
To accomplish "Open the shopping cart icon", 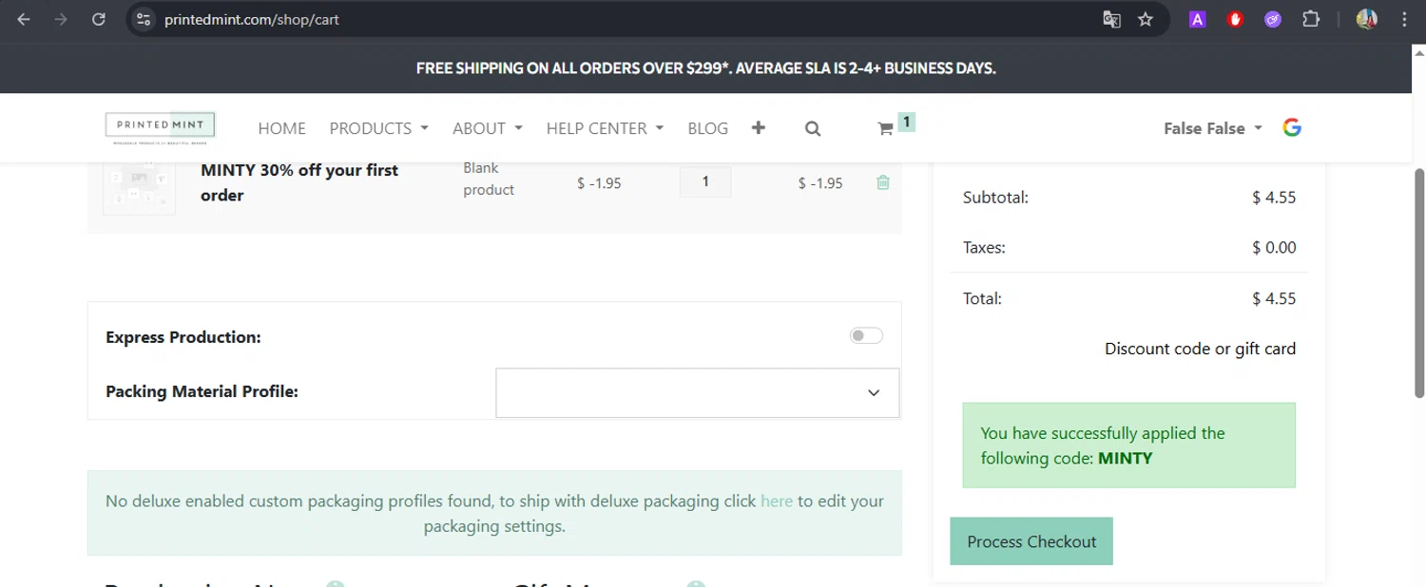I will pos(886,128).
